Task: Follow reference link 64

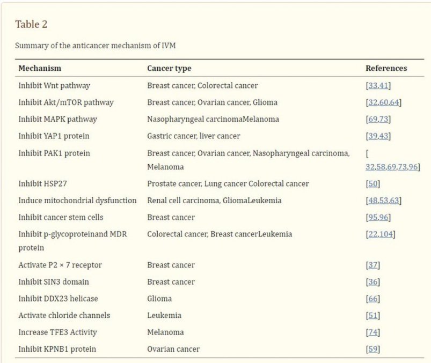Action: click(x=396, y=102)
